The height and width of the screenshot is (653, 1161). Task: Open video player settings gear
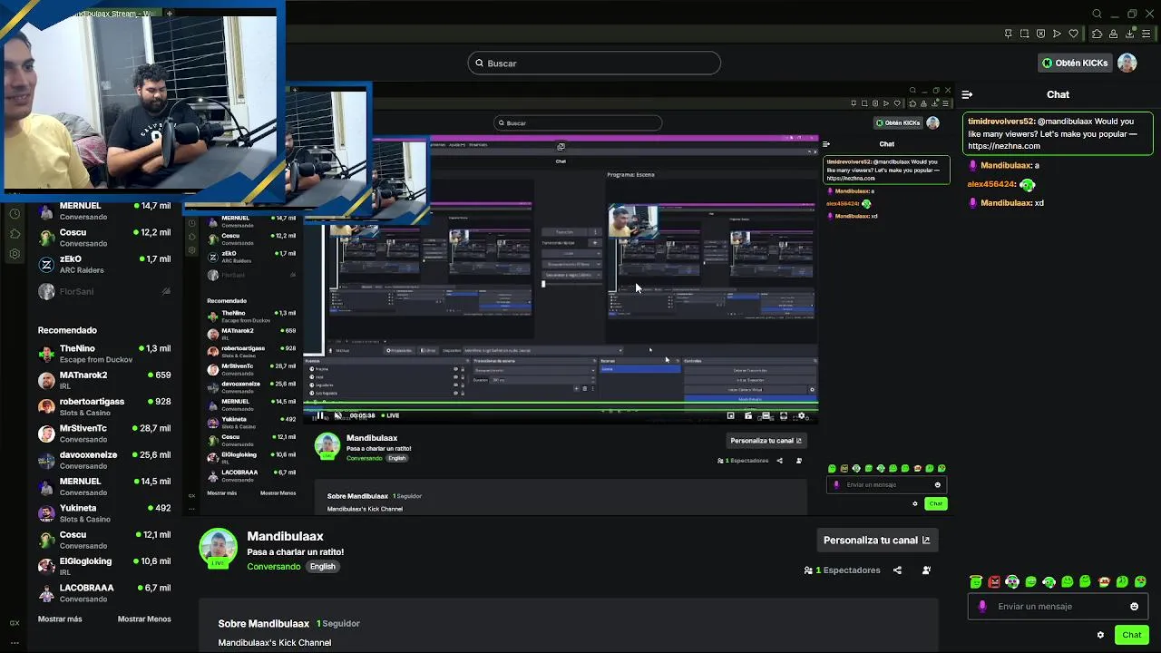tap(801, 415)
